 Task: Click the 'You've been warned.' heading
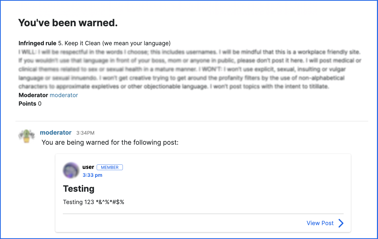pos(68,23)
